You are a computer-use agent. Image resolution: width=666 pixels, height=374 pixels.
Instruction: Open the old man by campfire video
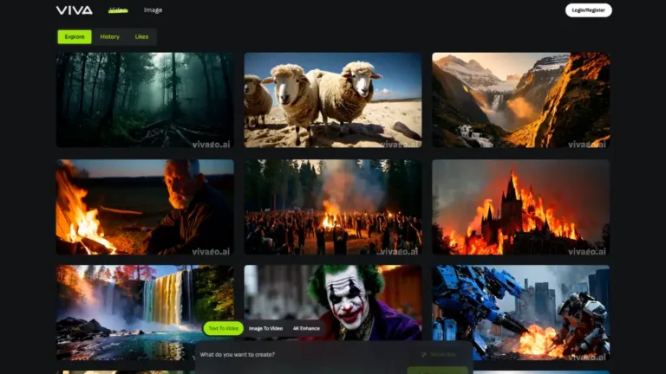click(145, 207)
